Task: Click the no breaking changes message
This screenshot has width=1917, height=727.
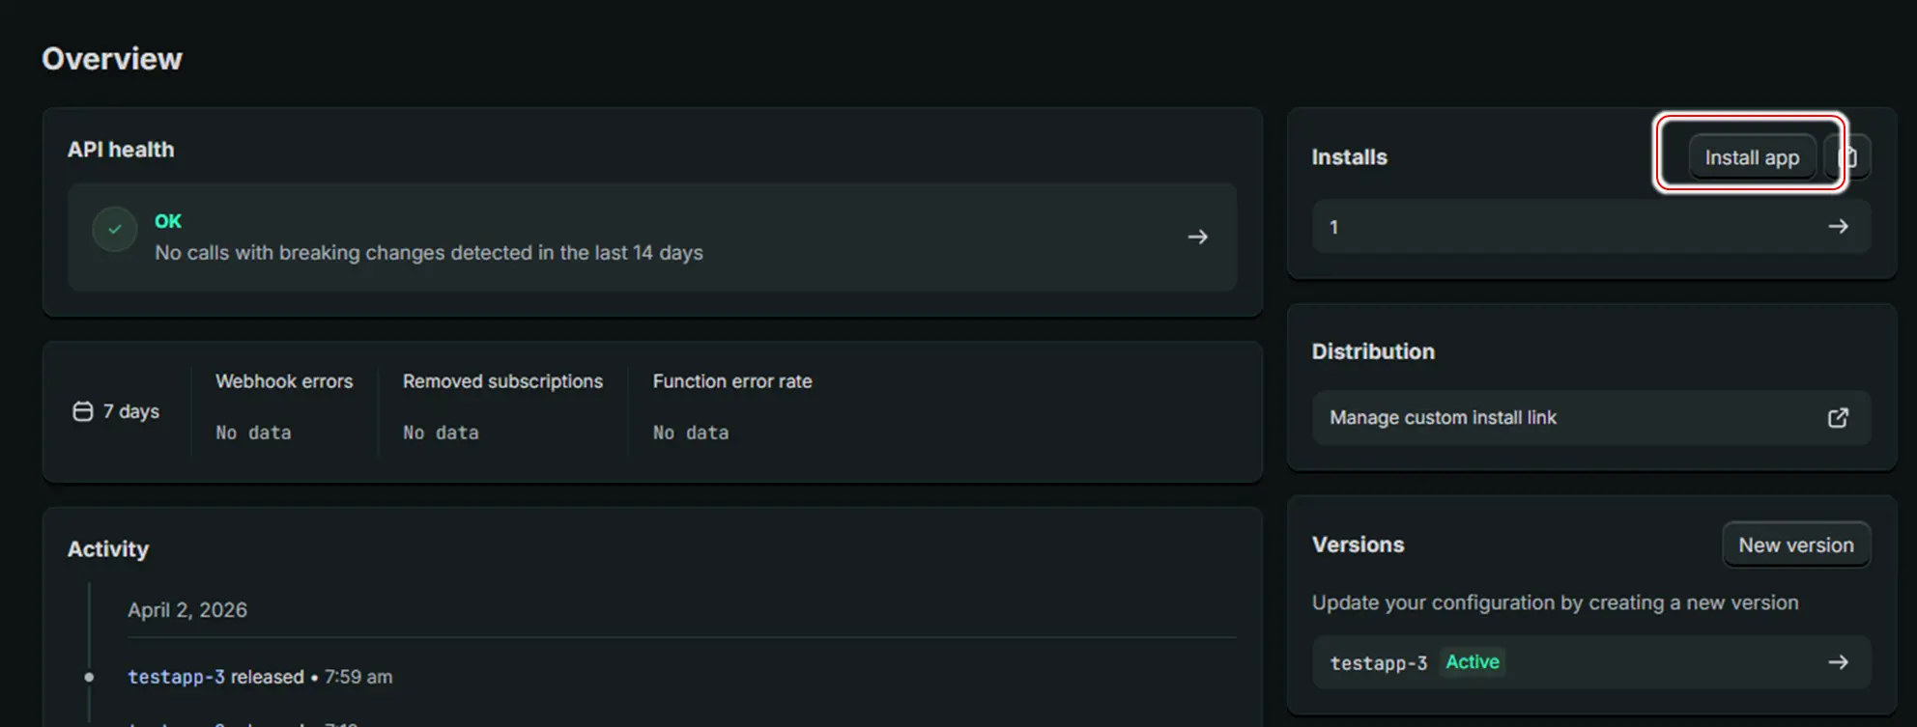Action: (428, 253)
